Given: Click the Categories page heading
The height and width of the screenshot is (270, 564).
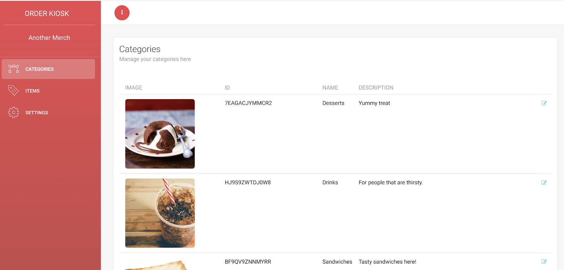Looking at the screenshot, I should click(140, 49).
